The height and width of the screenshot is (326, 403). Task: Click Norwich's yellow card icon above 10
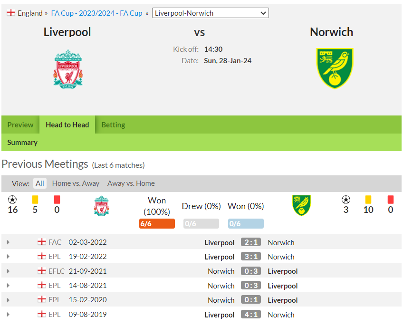pyautogui.click(x=368, y=200)
